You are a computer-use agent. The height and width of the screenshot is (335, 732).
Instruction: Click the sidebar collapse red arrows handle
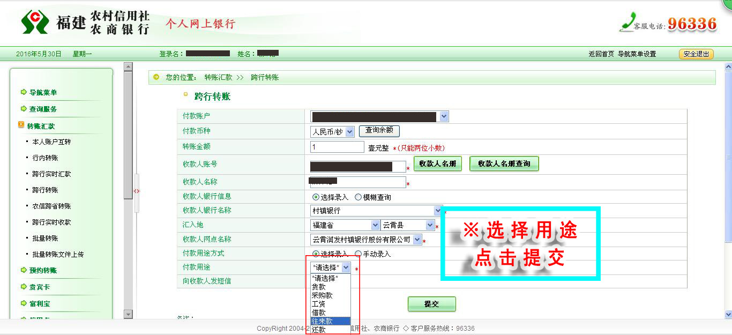click(137, 191)
